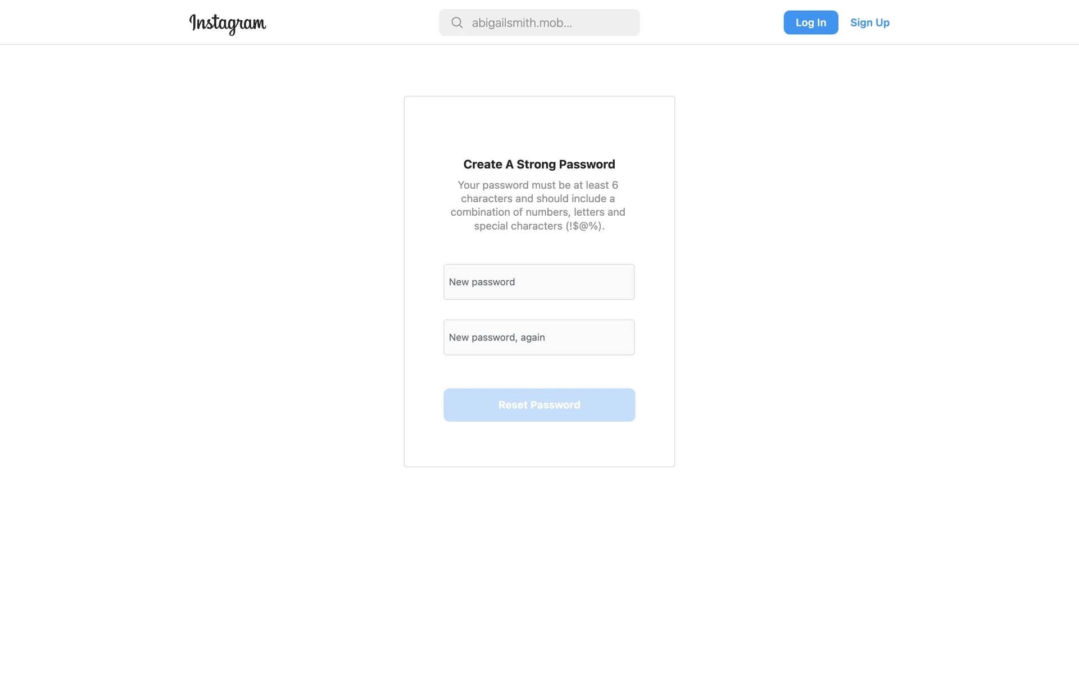Click the special characters (!$@%) hint line
This screenshot has height=674, width=1079.
[539, 226]
